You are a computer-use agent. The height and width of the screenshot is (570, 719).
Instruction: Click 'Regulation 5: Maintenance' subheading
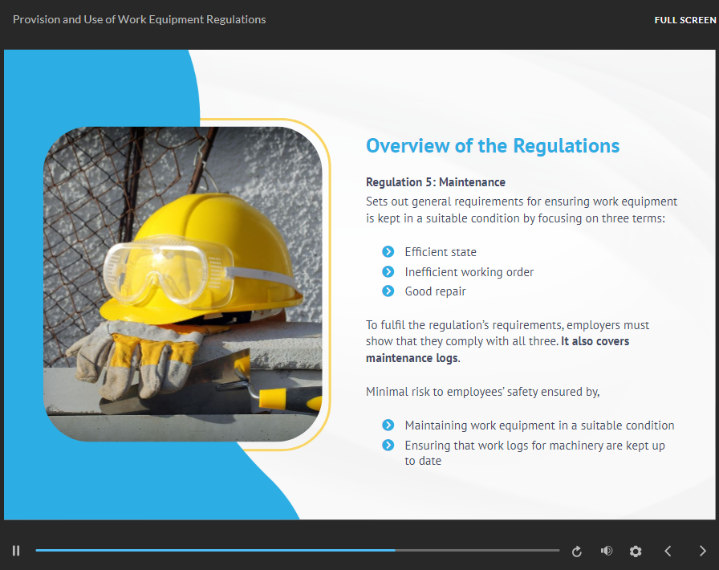(x=436, y=182)
